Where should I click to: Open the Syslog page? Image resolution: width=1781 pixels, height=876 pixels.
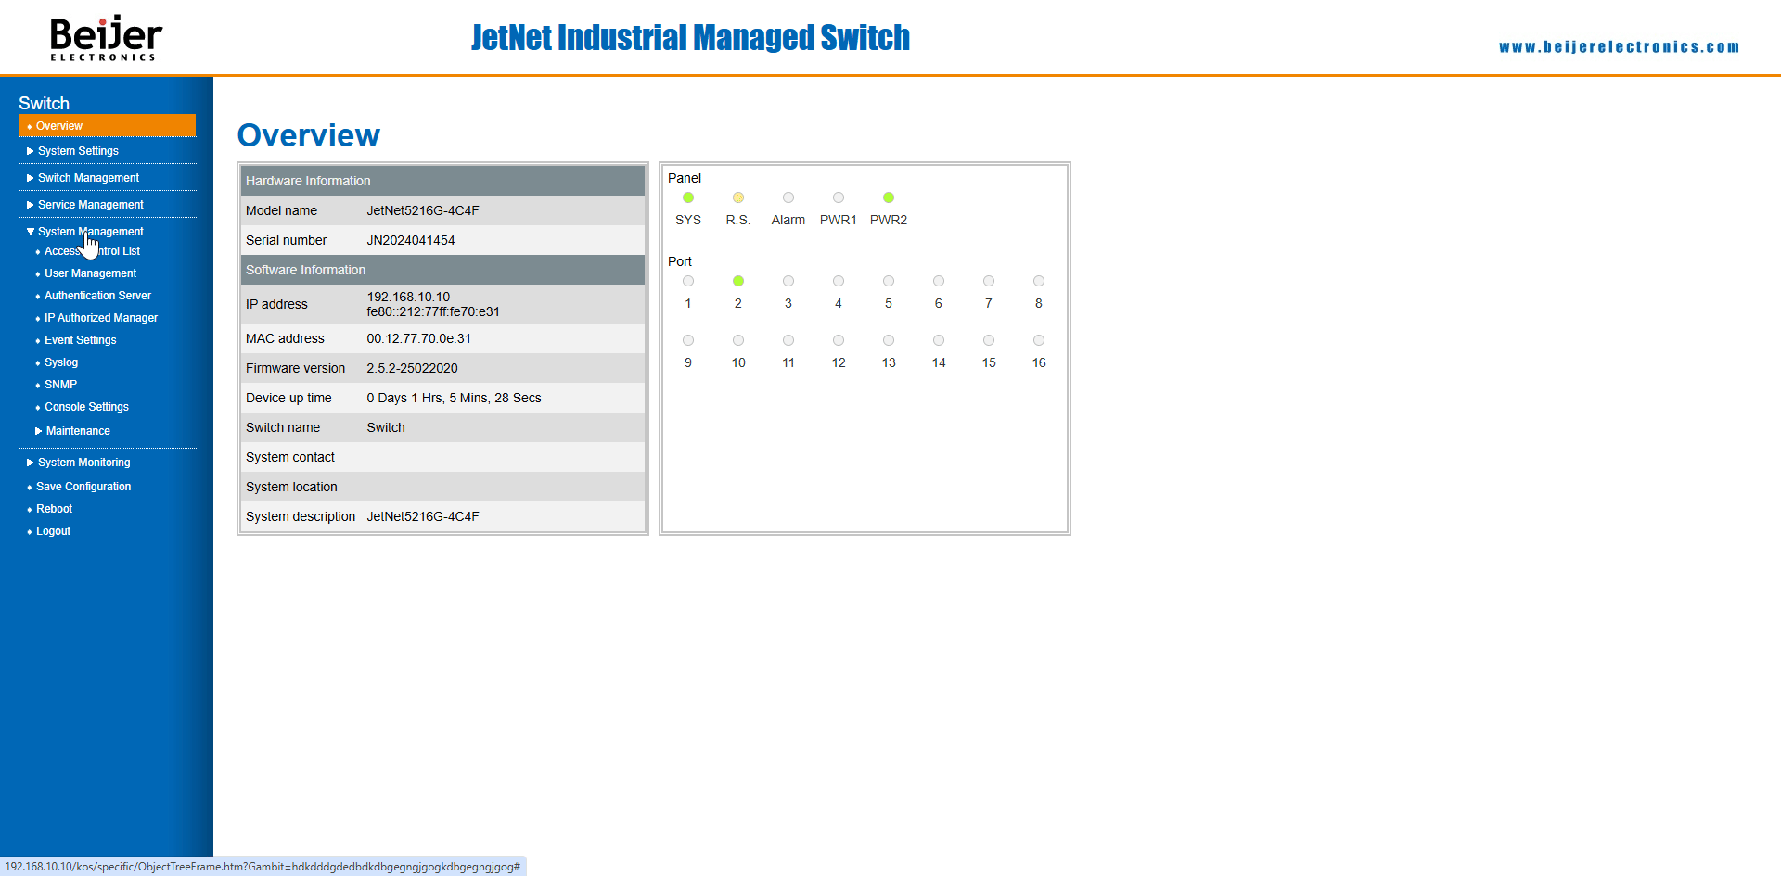coord(61,362)
